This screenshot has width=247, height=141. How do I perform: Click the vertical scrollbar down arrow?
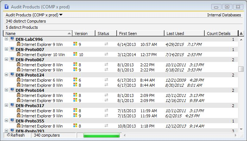(241, 129)
